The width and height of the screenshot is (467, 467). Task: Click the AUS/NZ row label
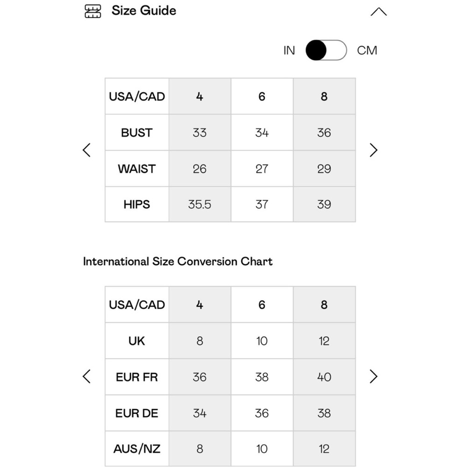click(x=137, y=449)
